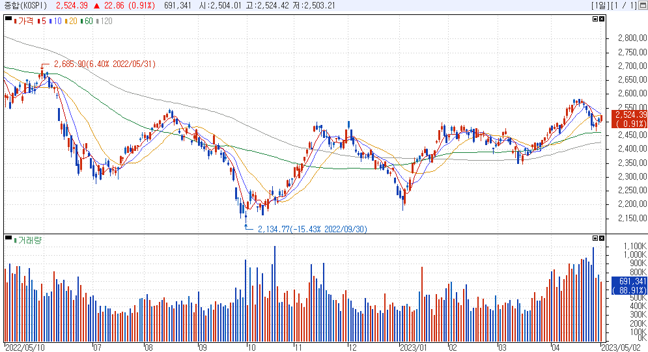
Task: Click the 10 month label on date axis
Action: click(251, 347)
